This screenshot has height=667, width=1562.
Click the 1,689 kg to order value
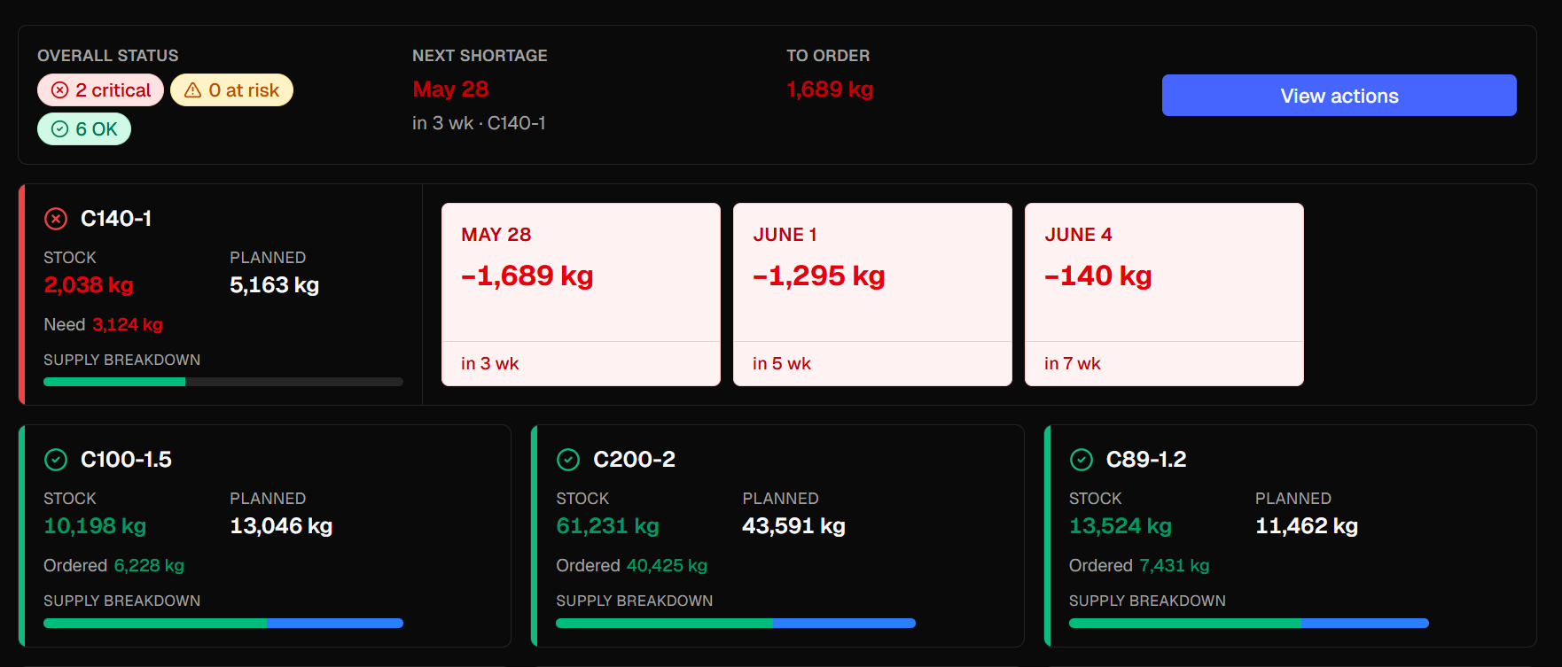[x=830, y=89]
